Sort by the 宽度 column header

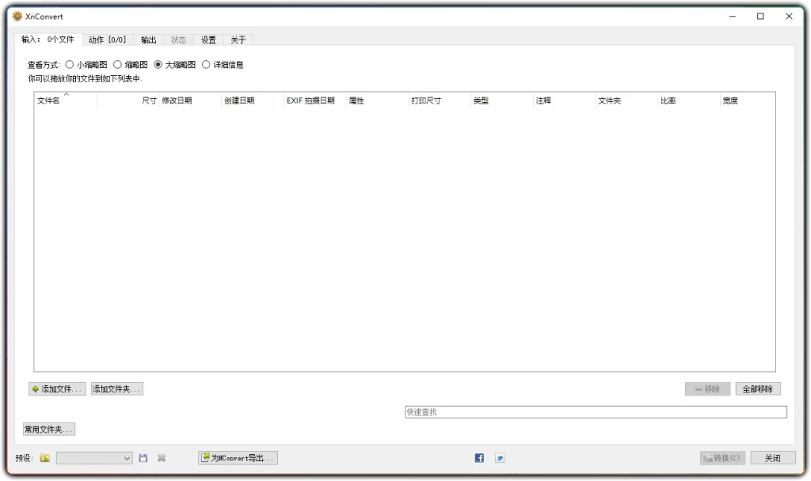(748, 100)
